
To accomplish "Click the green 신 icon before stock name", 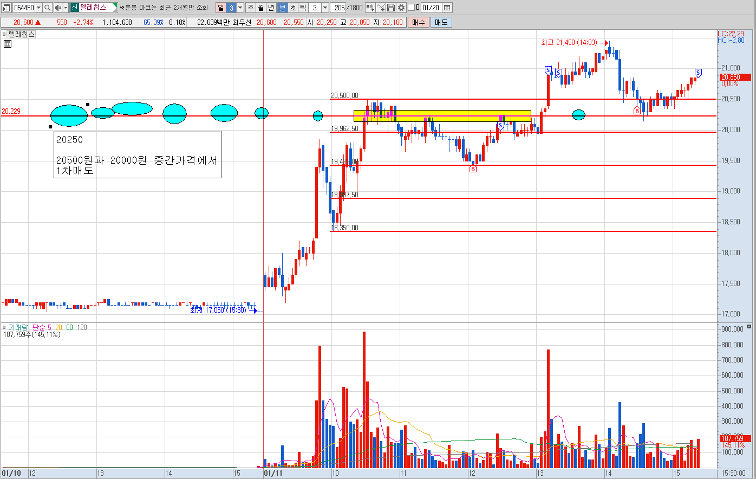I will pyautogui.click(x=75, y=8).
